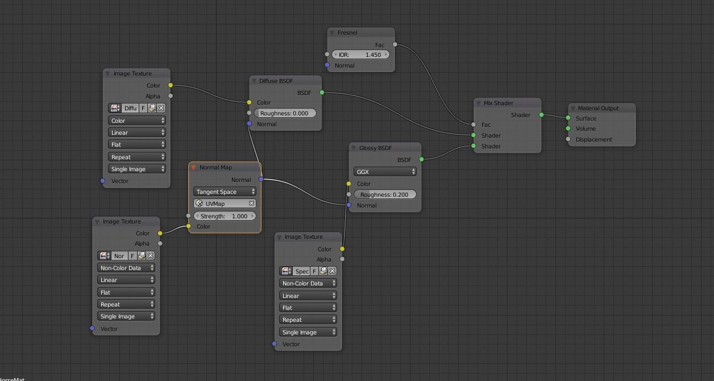Select the Normal Map node title
714x381 pixels.
tap(215, 168)
